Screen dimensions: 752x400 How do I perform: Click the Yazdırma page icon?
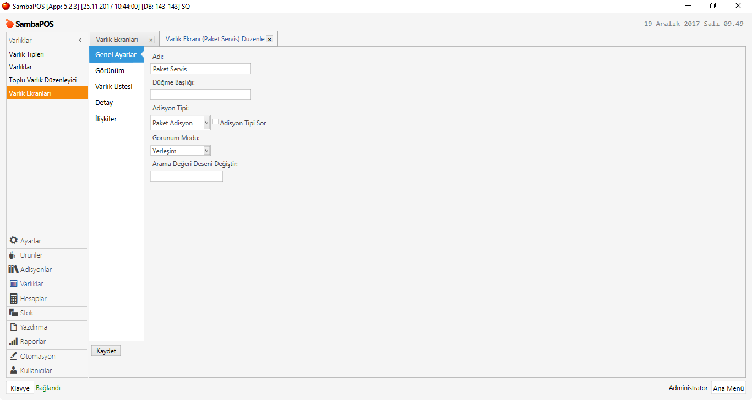(x=14, y=327)
